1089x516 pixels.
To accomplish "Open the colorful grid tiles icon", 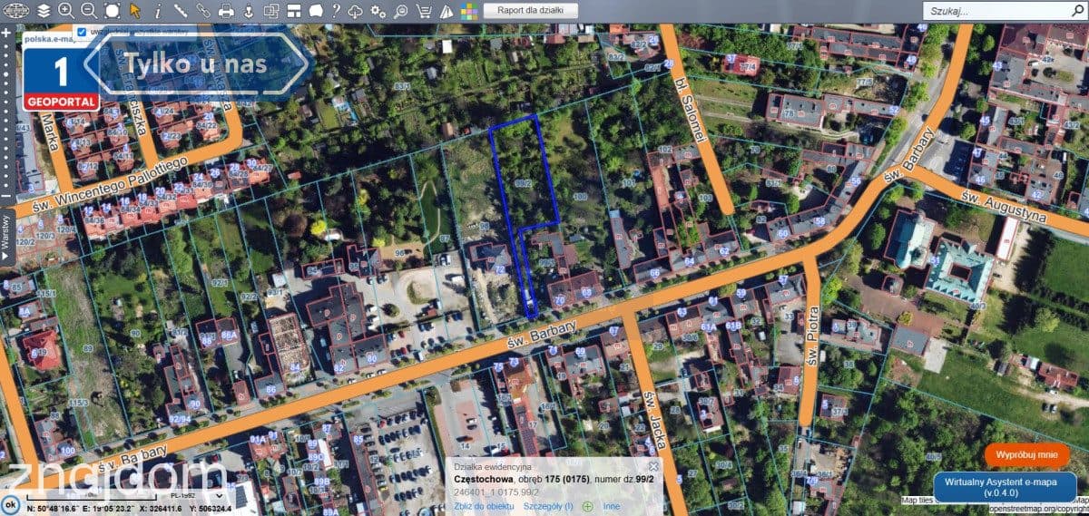I will [x=468, y=11].
